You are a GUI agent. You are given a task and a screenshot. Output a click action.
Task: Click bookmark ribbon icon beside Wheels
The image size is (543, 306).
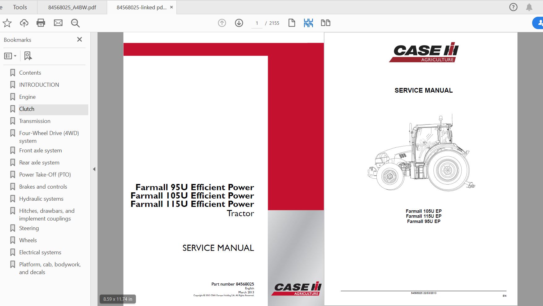[x=13, y=240]
